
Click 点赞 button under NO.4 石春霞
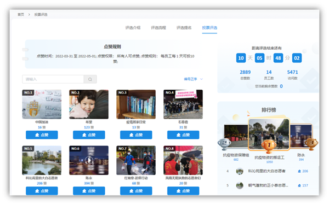click(x=183, y=135)
